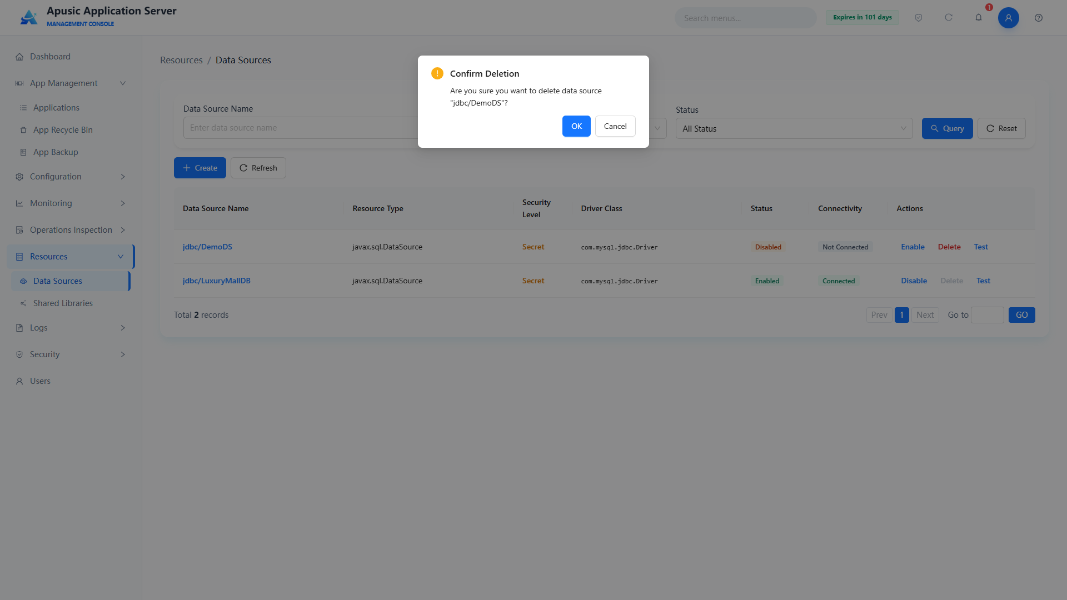Click the Operations Inspection icon
Screen dimensions: 1067x600
coord(19,230)
